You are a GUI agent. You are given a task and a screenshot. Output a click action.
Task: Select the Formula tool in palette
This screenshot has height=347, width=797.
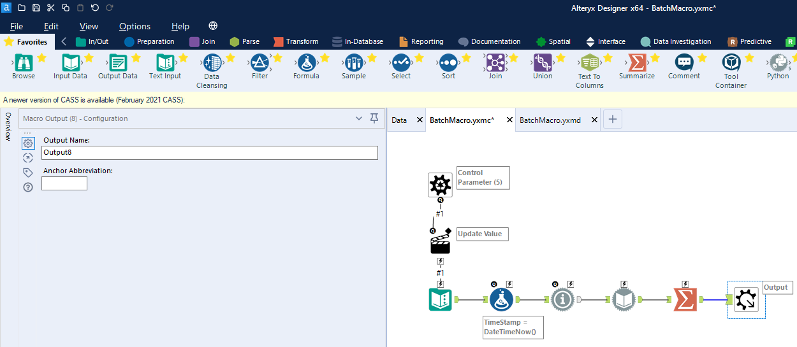pos(306,62)
